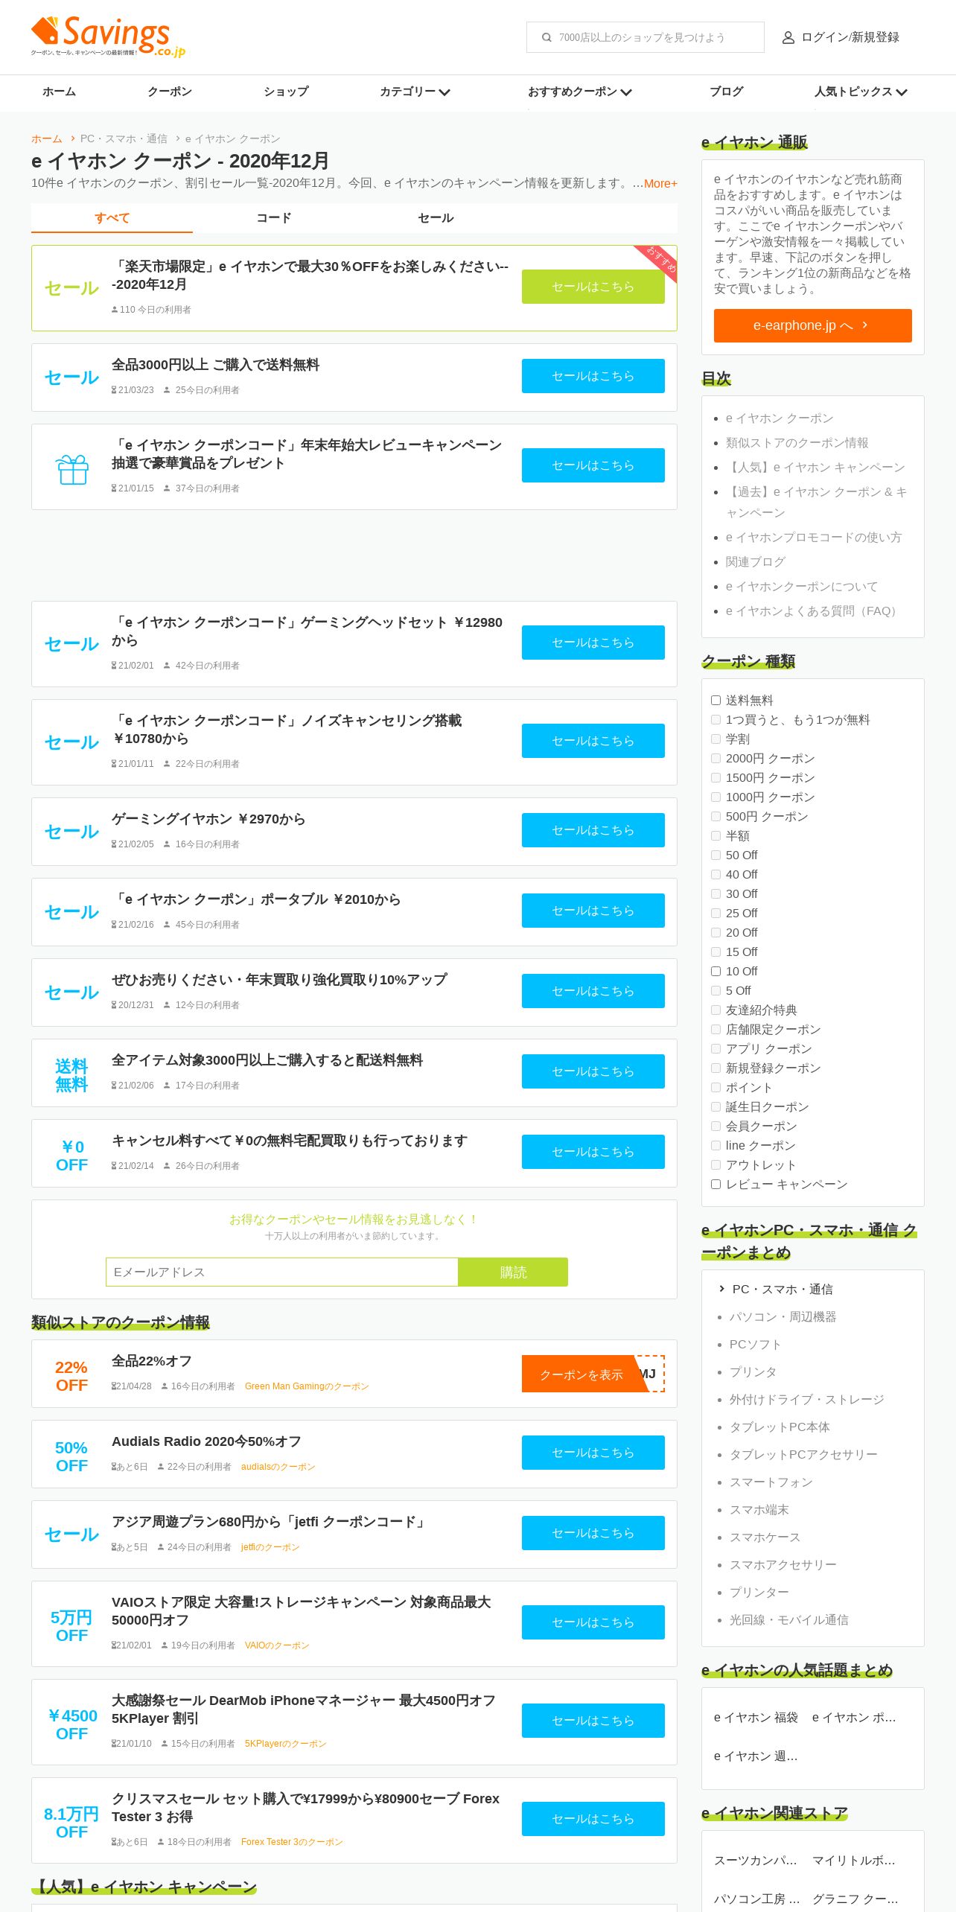Open the e イヤホン 福袋 topic

pos(756,1717)
